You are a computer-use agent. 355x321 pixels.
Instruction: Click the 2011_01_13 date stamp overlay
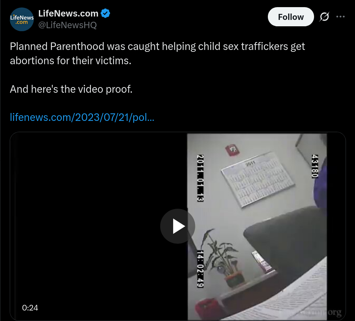pos(200,178)
